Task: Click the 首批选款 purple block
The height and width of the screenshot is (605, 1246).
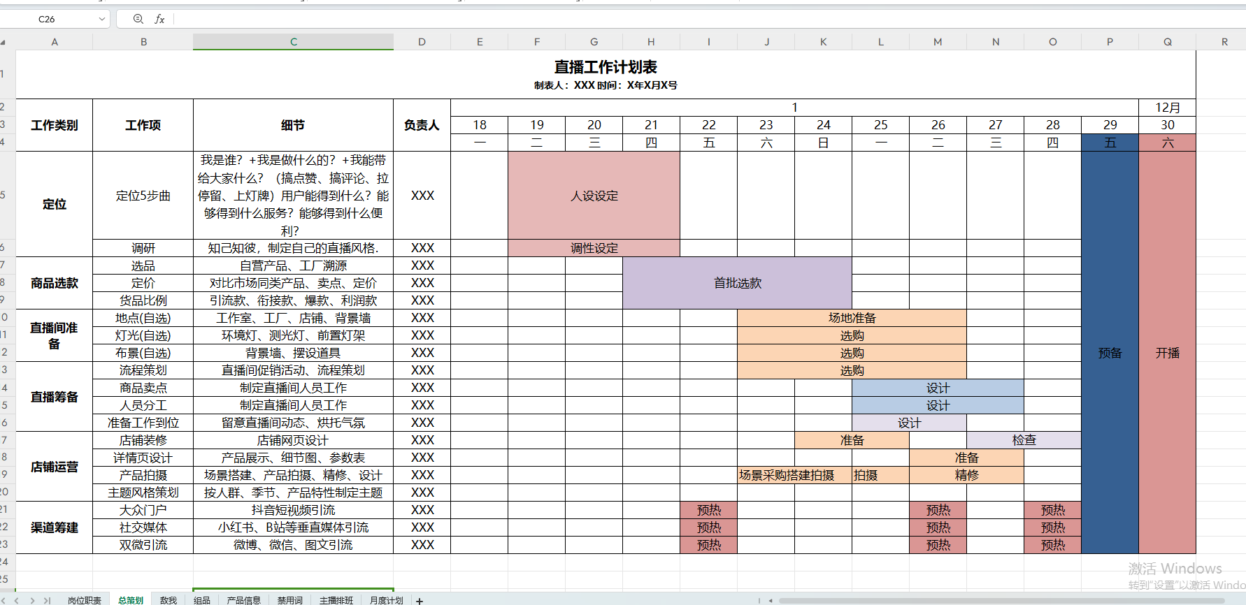Action: [x=738, y=283]
